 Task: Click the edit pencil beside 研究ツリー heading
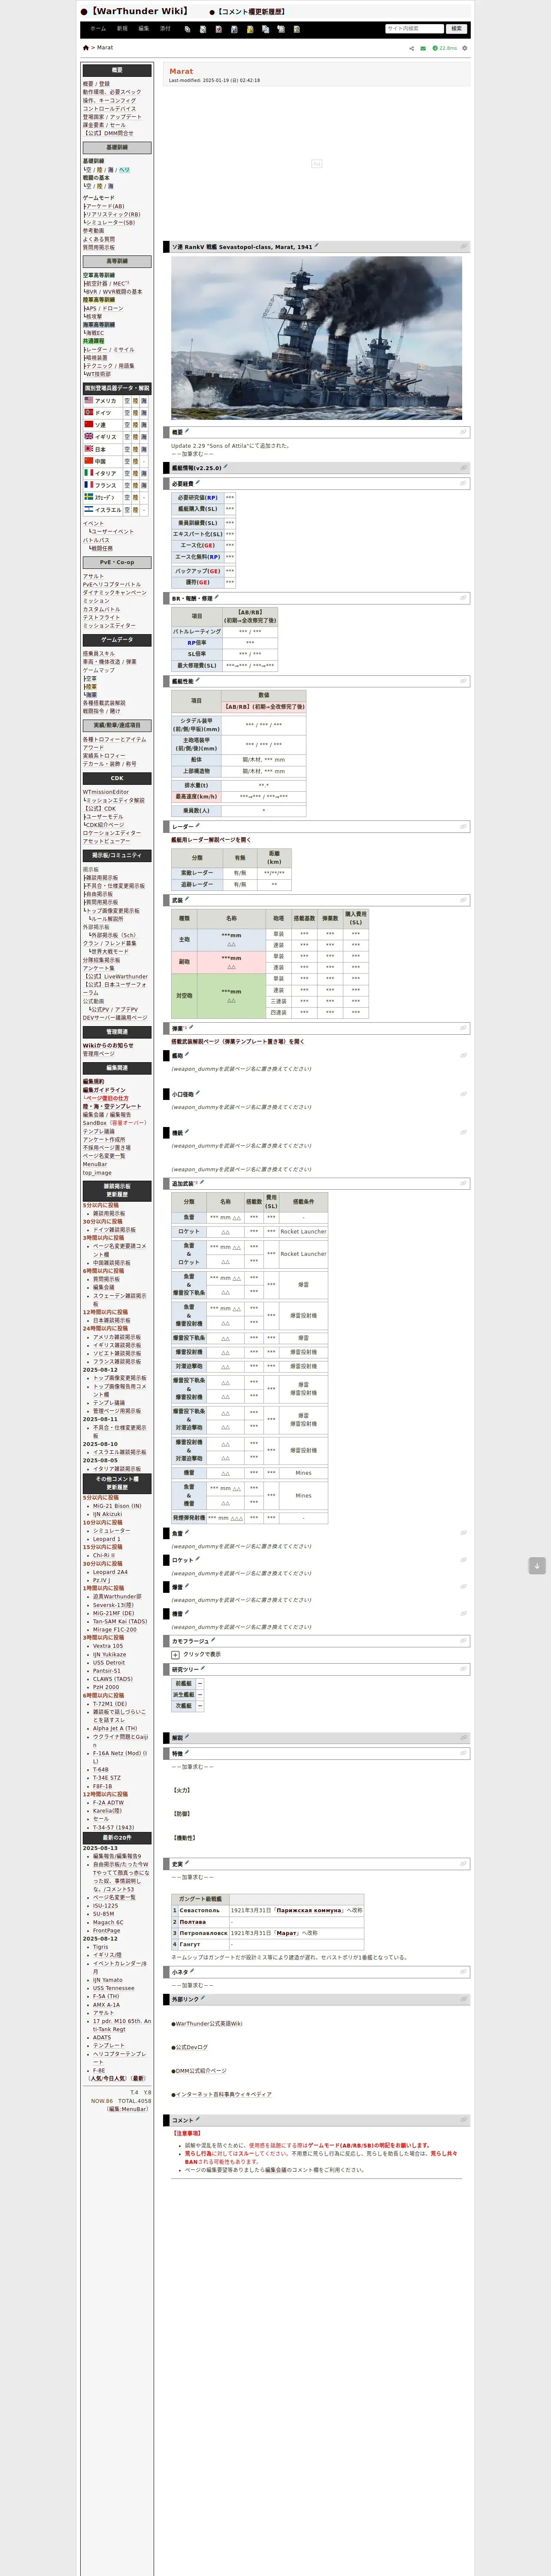204,1668
